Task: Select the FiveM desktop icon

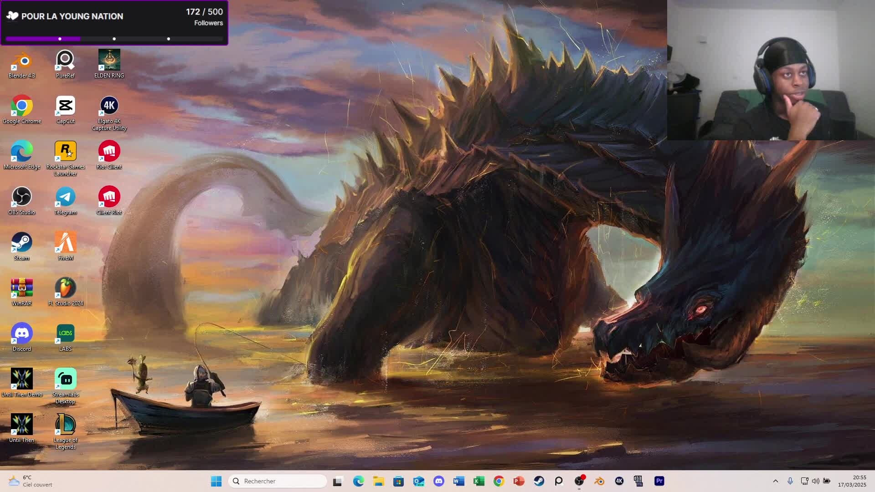Action: point(65,246)
